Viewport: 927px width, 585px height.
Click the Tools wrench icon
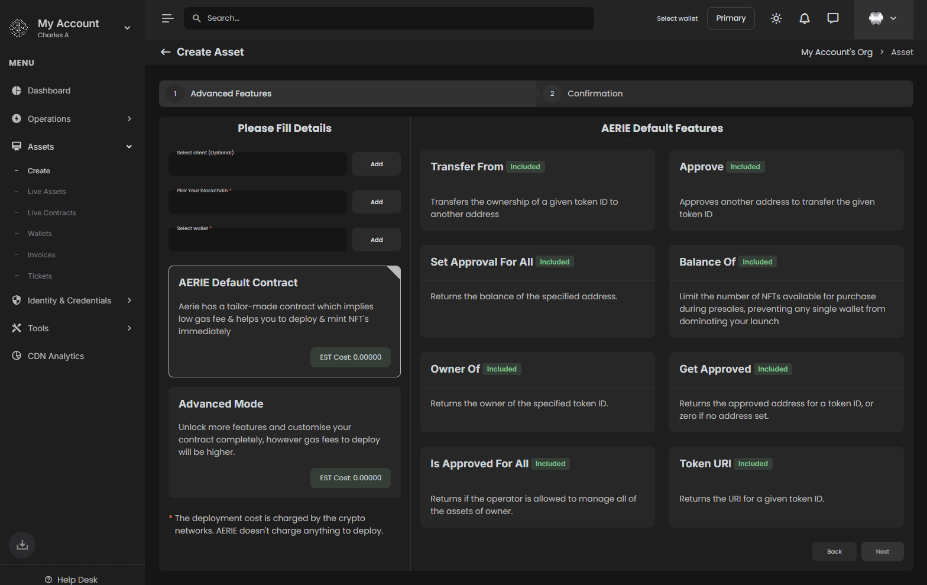click(x=17, y=328)
